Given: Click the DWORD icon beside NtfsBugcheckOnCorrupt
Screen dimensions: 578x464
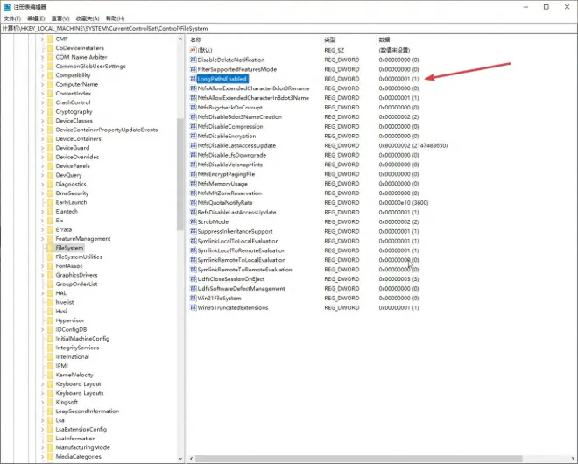Looking at the screenshot, I should [194, 108].
